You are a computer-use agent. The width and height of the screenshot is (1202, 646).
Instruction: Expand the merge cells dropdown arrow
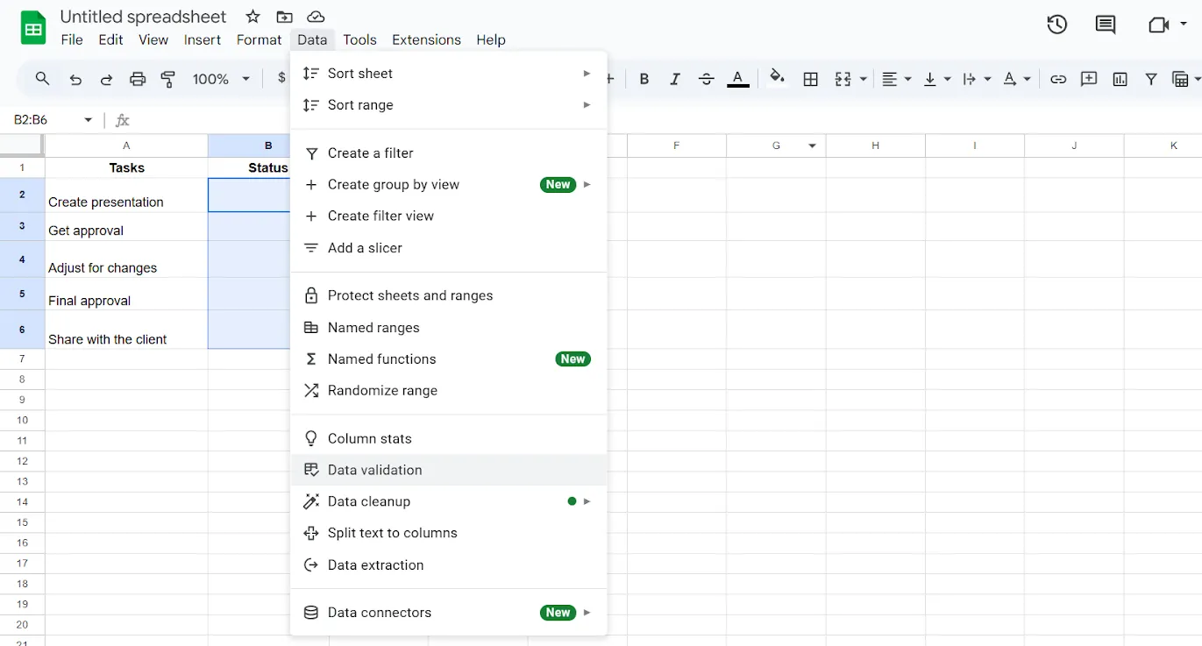pos(864,79)
